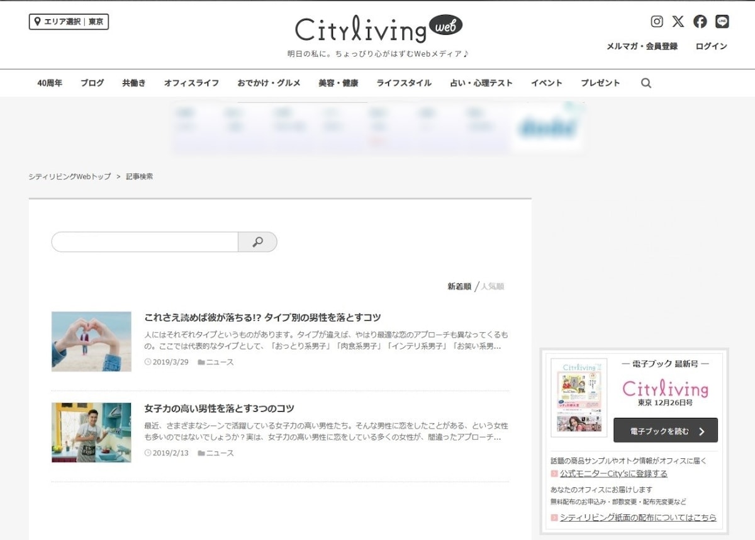Click the 電子ブックを読む button
Viewport: 755px width, 540px height.
(x=666, y=430)
